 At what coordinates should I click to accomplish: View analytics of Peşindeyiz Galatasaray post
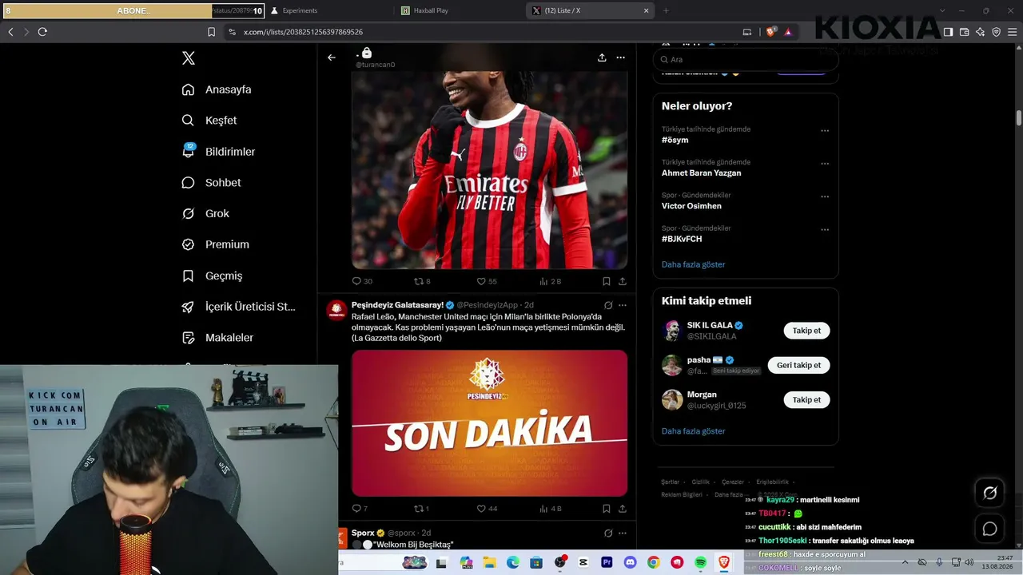551,509
